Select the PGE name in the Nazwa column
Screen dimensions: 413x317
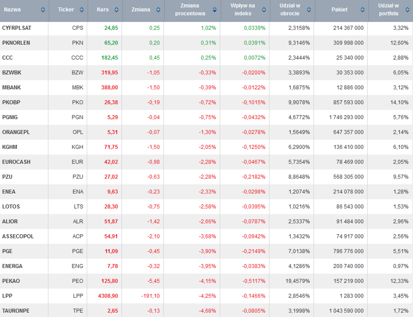click(x=7, y=251)
